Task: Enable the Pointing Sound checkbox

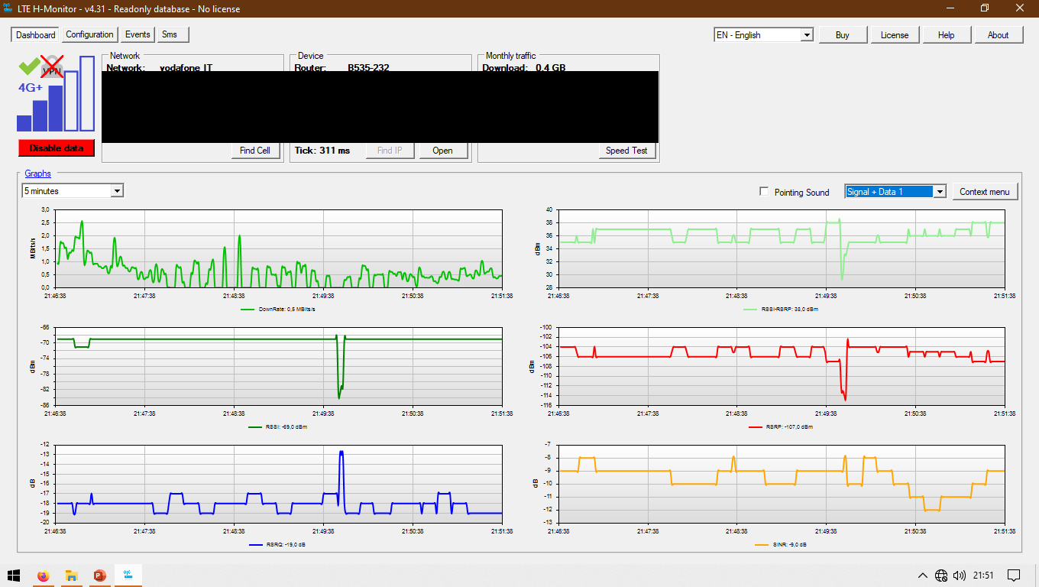Action: pos(765,192)
